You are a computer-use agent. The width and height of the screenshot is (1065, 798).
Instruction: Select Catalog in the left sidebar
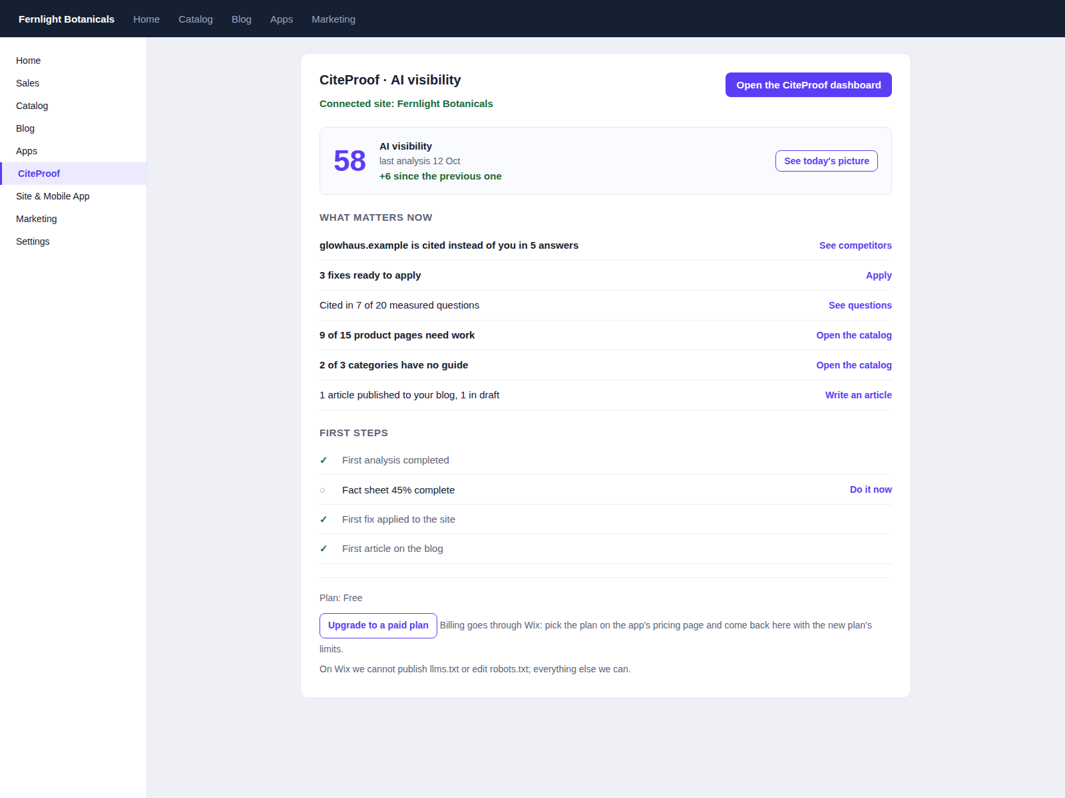[x=73, y=106]
